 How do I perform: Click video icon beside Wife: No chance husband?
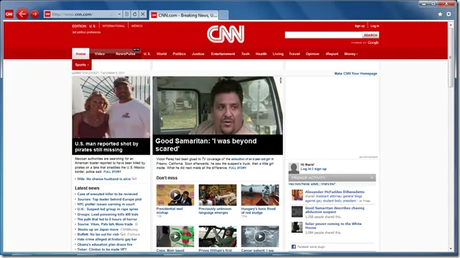134,179
